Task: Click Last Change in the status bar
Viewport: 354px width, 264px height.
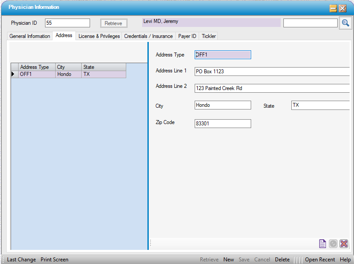Action: click(21, 260)
